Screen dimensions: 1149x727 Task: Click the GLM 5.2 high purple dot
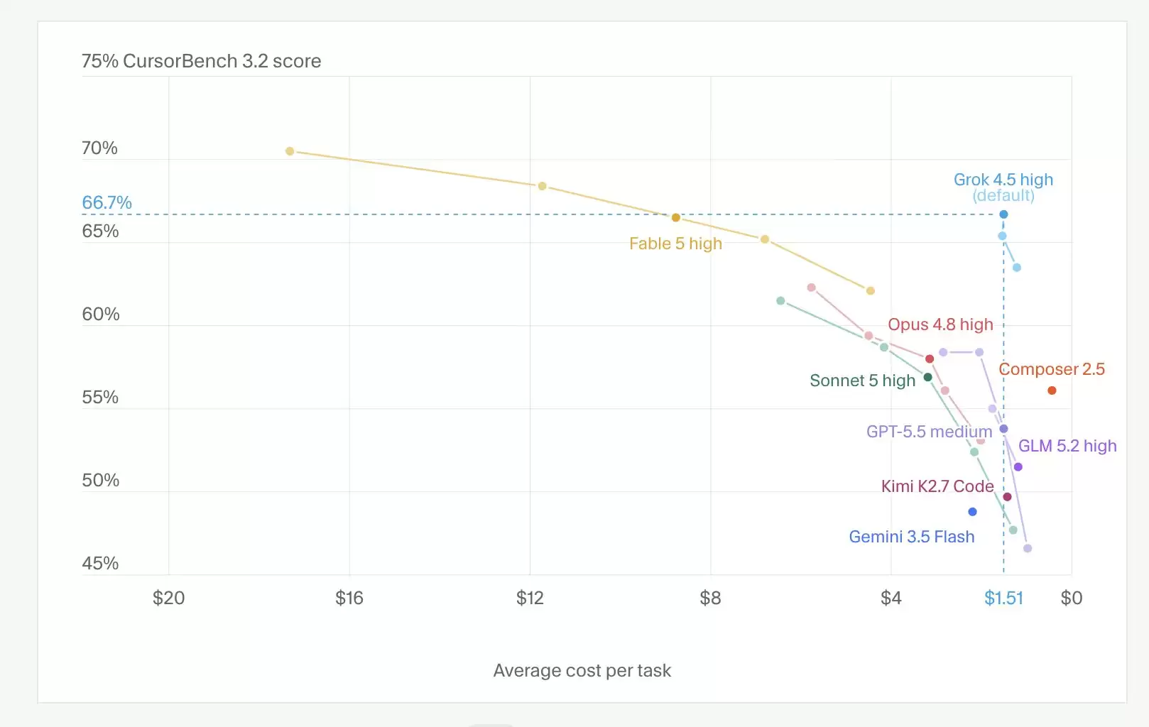click(1018, 467)
